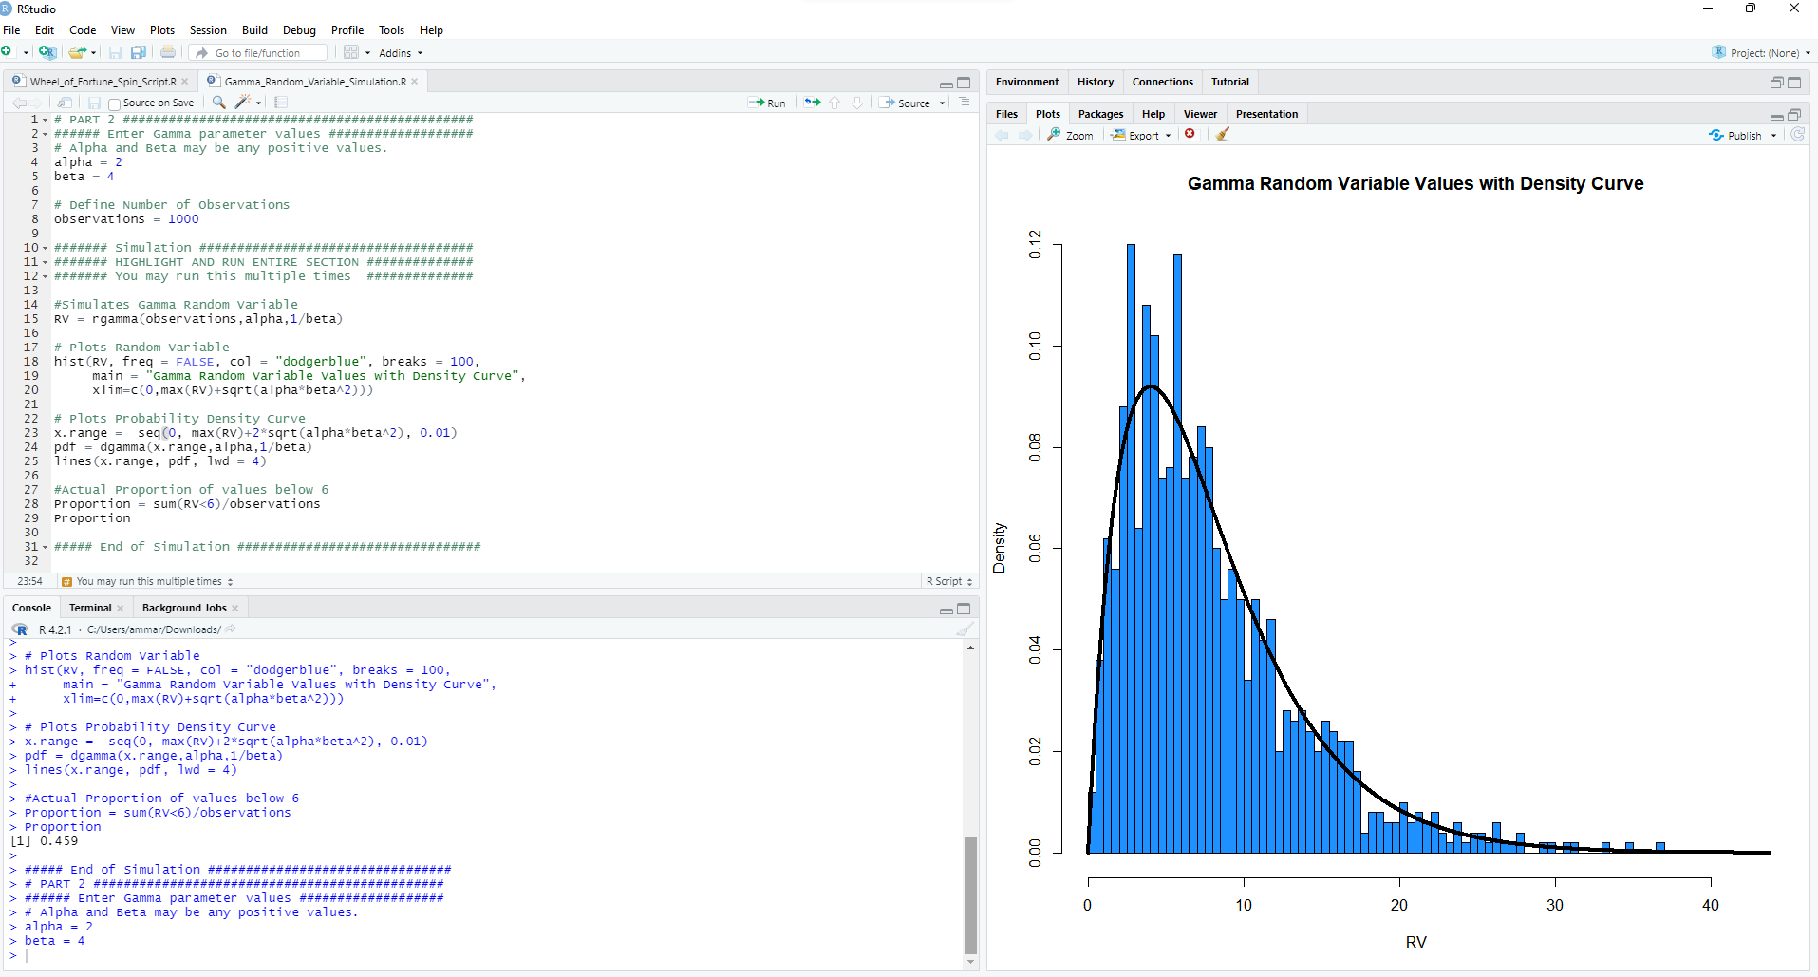1818x977 pixels.
Task: Switch to the Connections tab
Action: (1162, 82)
